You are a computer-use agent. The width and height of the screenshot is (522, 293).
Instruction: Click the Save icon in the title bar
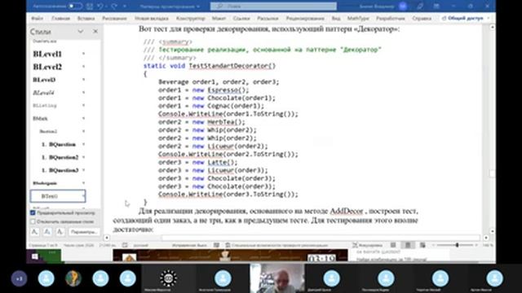90,6
